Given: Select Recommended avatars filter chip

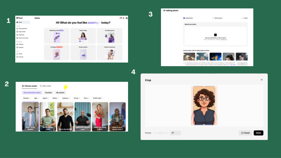Looking at the screenshot, I should (32, 93).
